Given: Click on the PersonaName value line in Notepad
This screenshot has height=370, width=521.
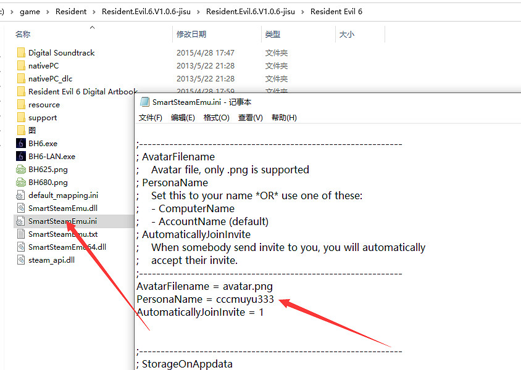Looking at the screenshot, I should tap(205, 299).
